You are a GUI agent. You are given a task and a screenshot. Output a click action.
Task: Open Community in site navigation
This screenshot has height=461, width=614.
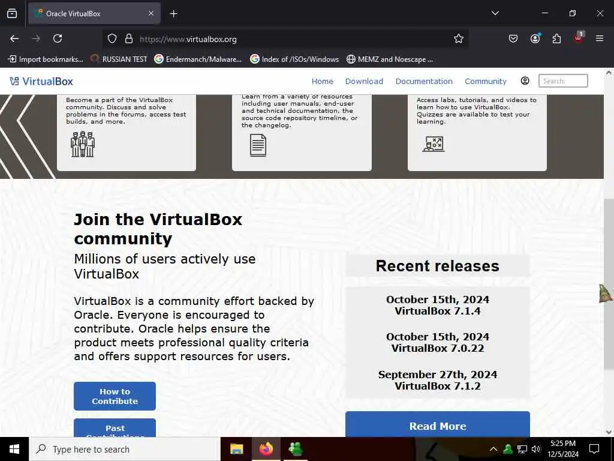486,81
